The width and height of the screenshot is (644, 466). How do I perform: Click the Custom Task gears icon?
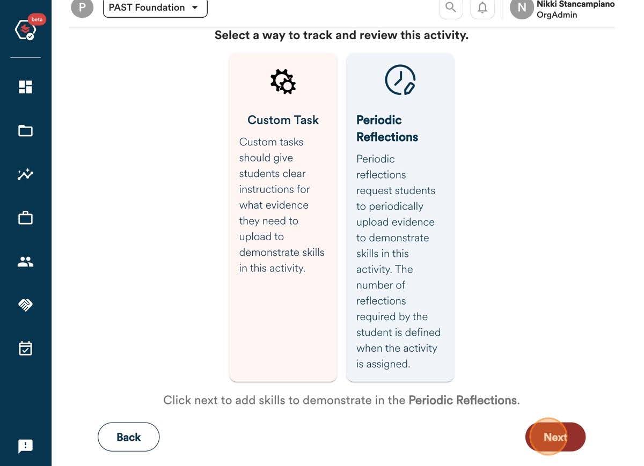pos(283,82)
